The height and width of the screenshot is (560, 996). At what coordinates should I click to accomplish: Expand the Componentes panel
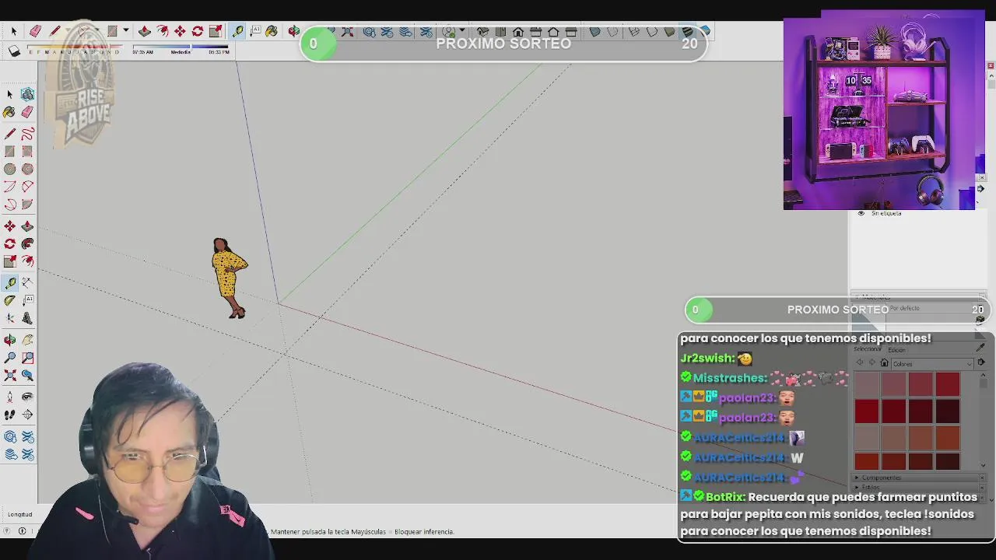[857, 478]
